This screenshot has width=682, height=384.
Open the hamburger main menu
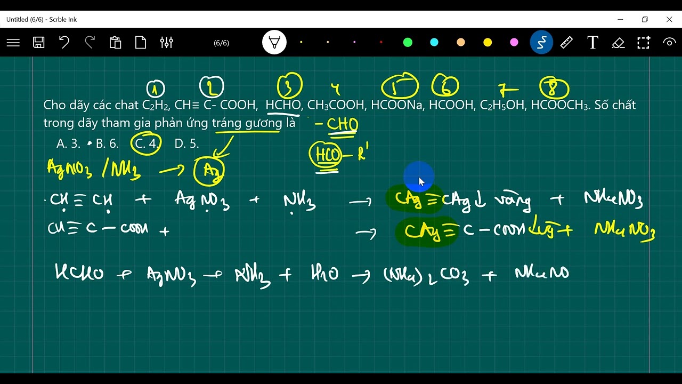(x=13, y=43)
